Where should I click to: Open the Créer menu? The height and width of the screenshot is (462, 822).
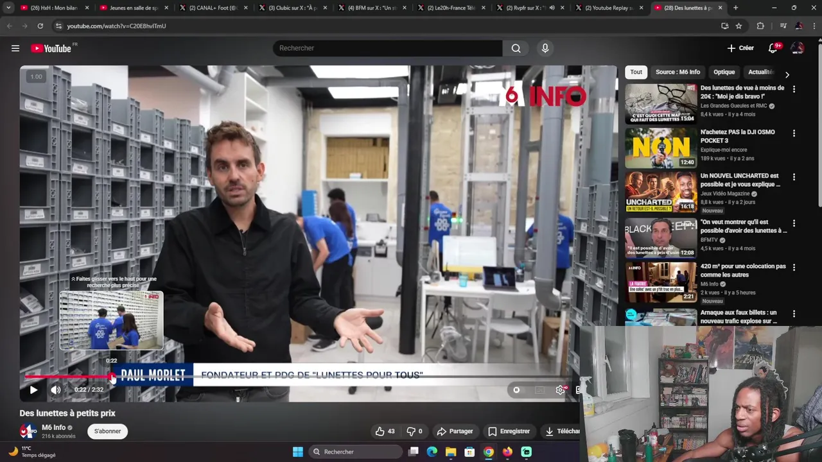[x=740, y=48]
